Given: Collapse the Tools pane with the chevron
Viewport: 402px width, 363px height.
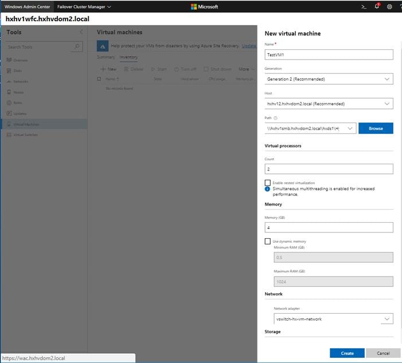Looking at the screenshot, I should coord(81,32).
